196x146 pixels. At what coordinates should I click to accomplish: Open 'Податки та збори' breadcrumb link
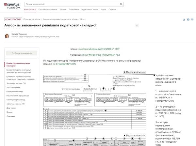(32, 19)
